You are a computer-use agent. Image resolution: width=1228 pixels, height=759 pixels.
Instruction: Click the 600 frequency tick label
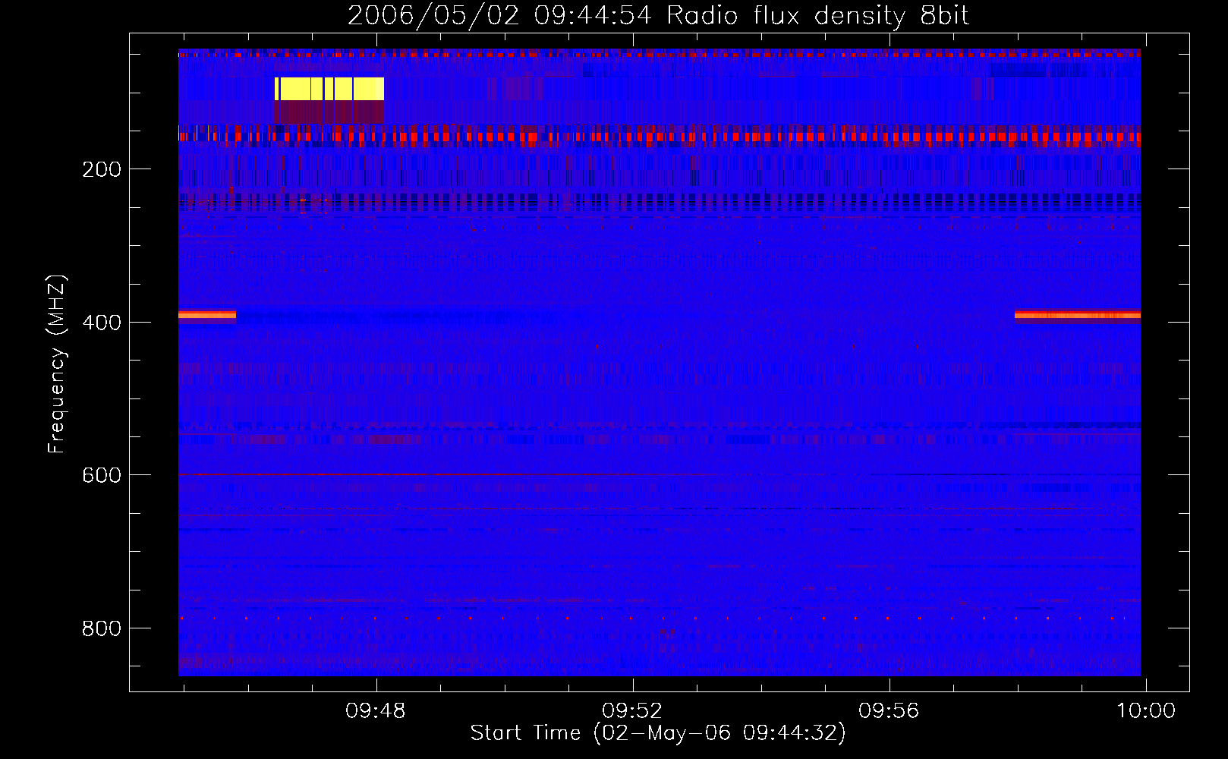102,475
